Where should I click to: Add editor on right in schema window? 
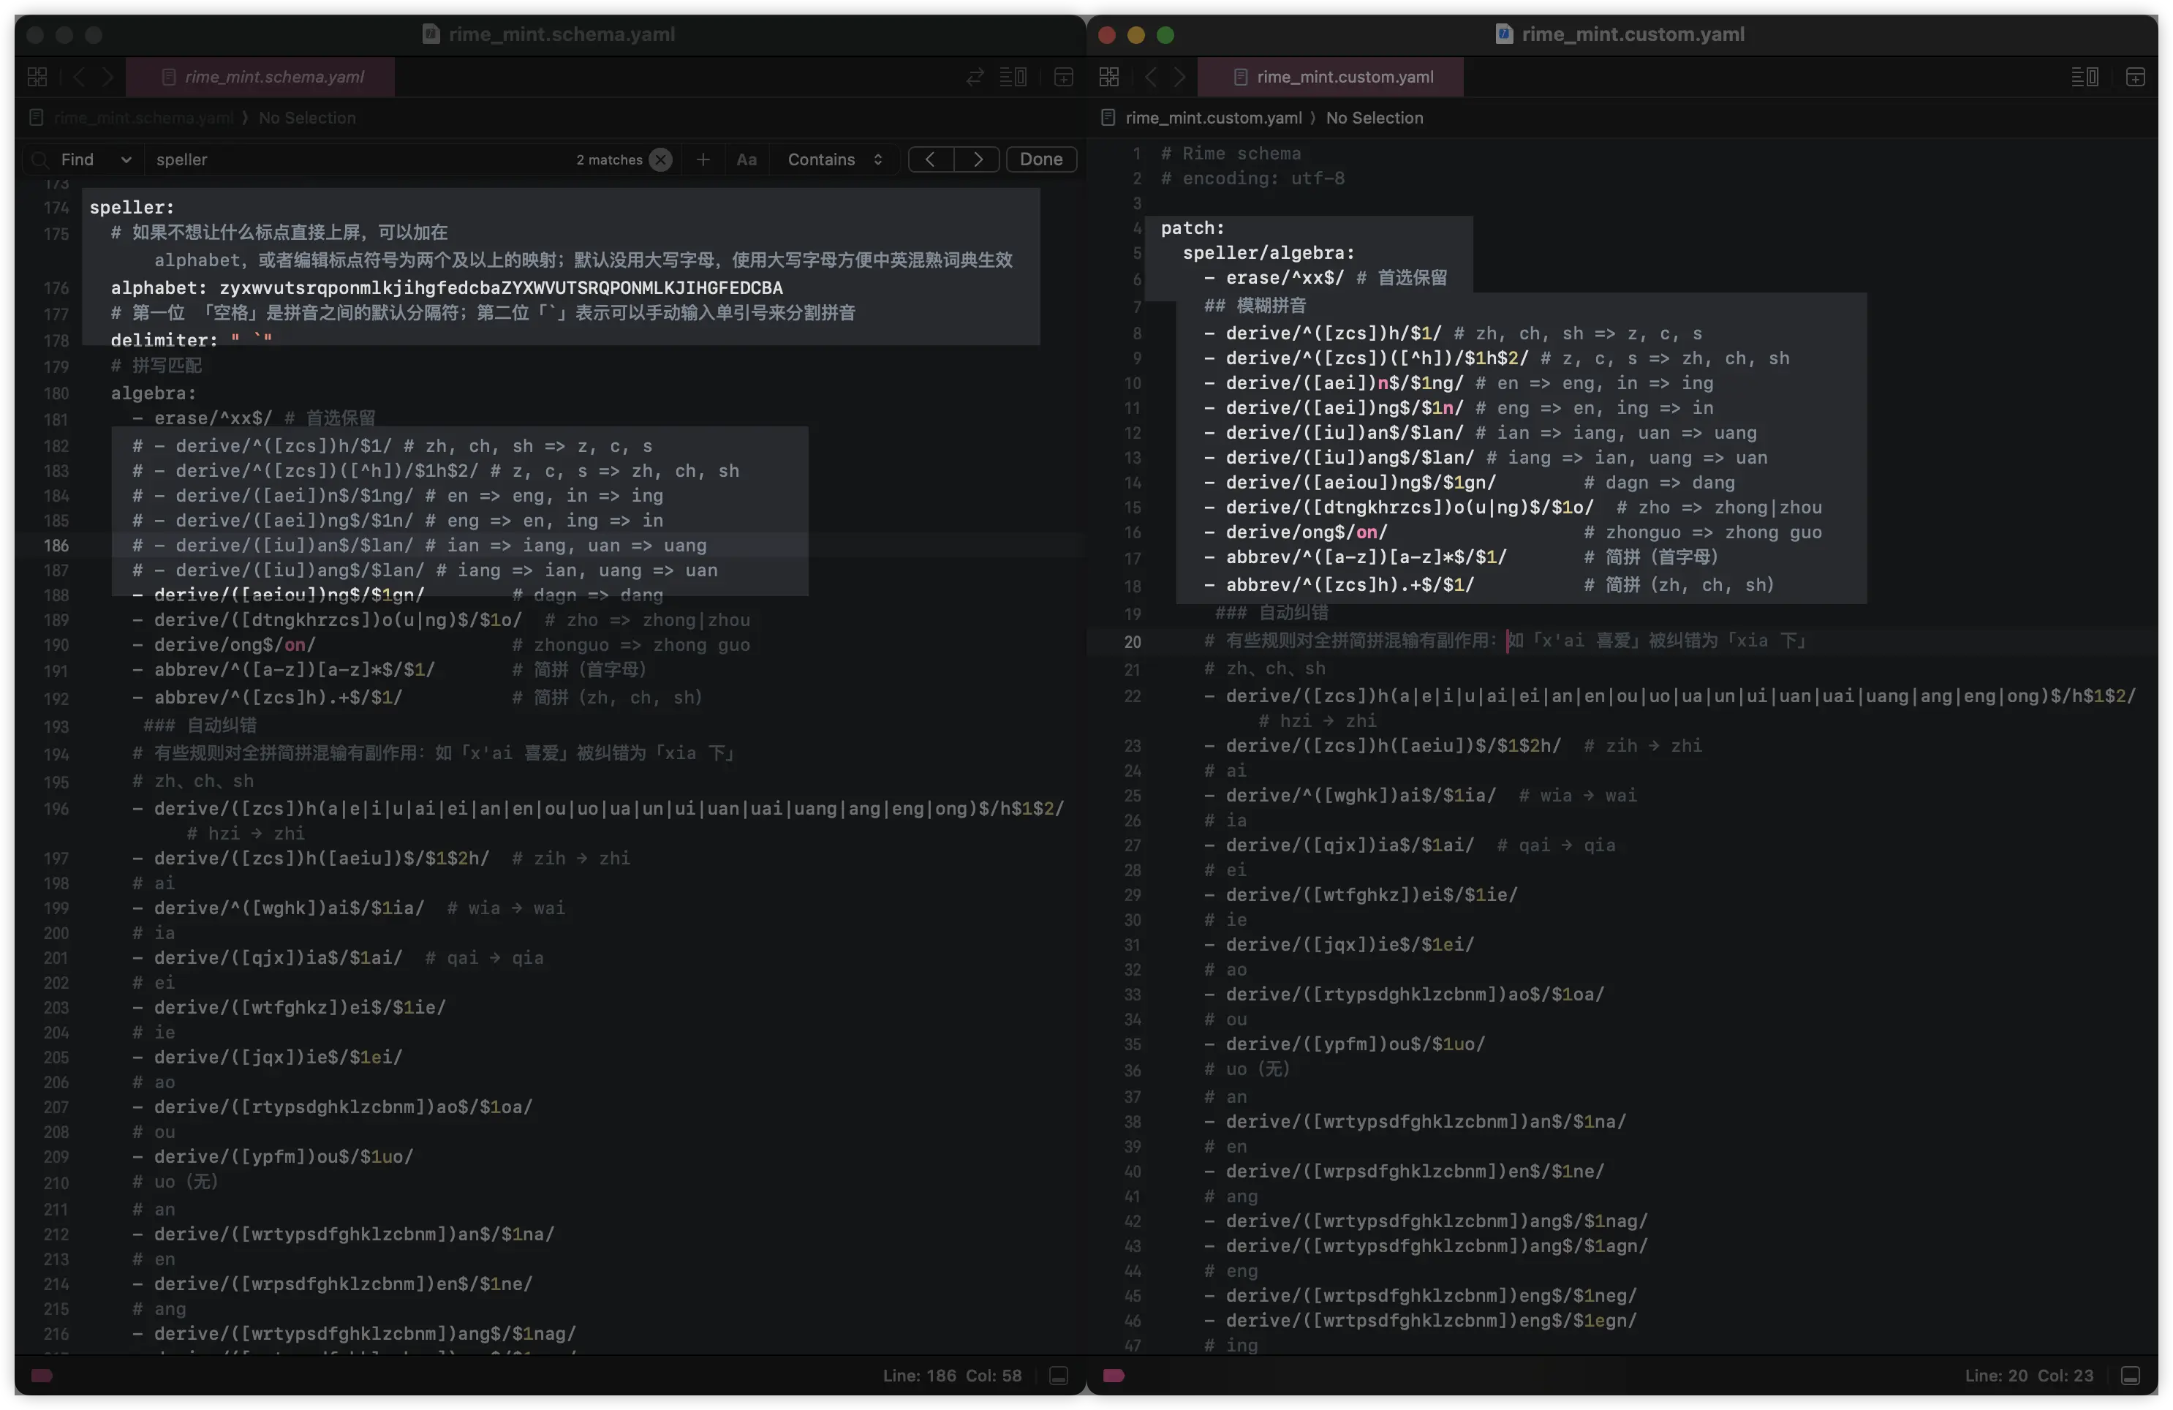pyautogui.click(x=1064, y=77)
